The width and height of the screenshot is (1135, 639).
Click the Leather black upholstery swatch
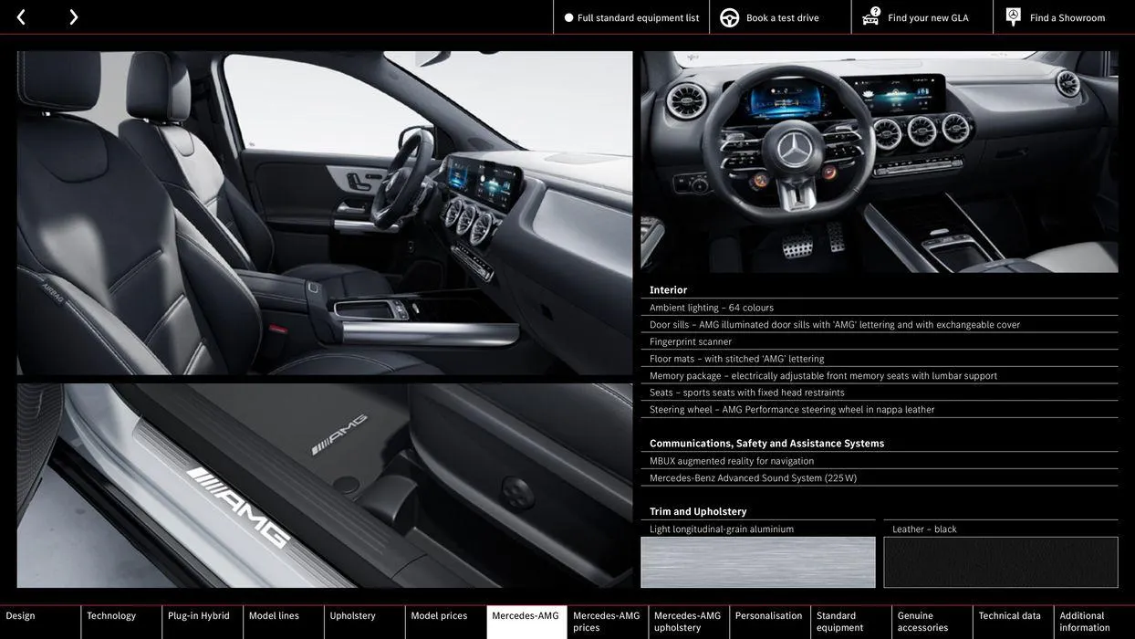[1001, 562]
